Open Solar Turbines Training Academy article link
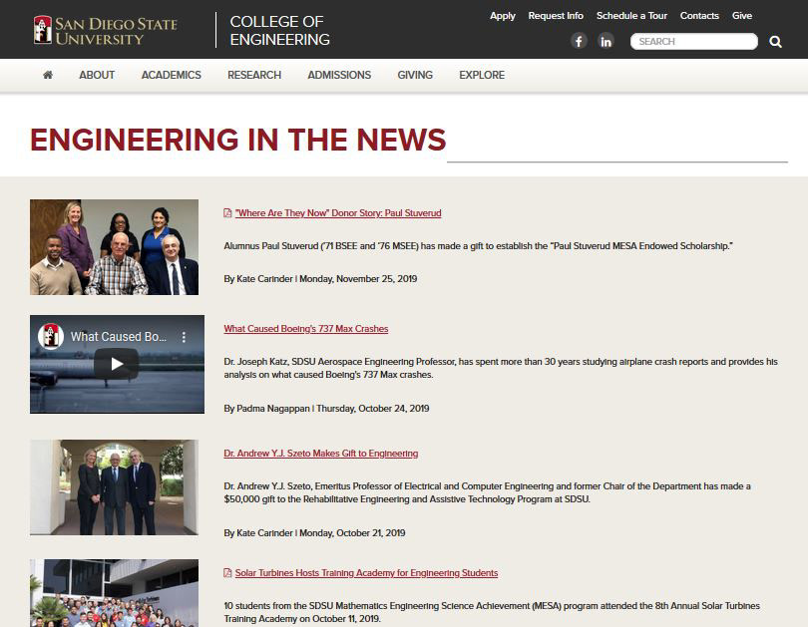 tap(366, 572)
